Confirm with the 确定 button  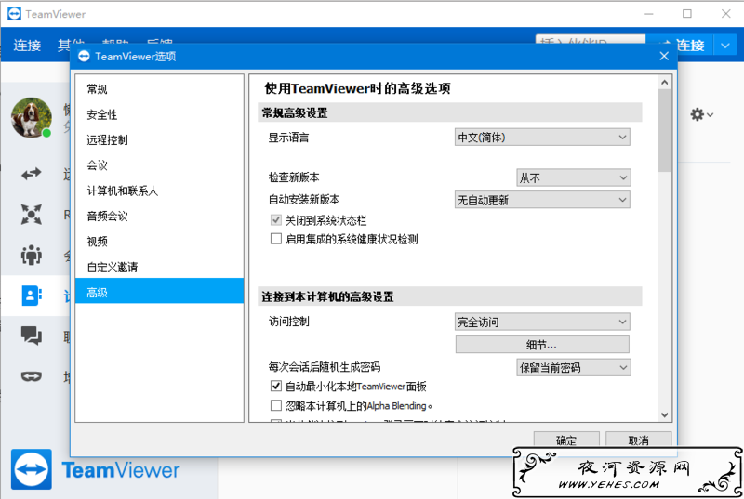pyautogui.click(x=566, y=440)
